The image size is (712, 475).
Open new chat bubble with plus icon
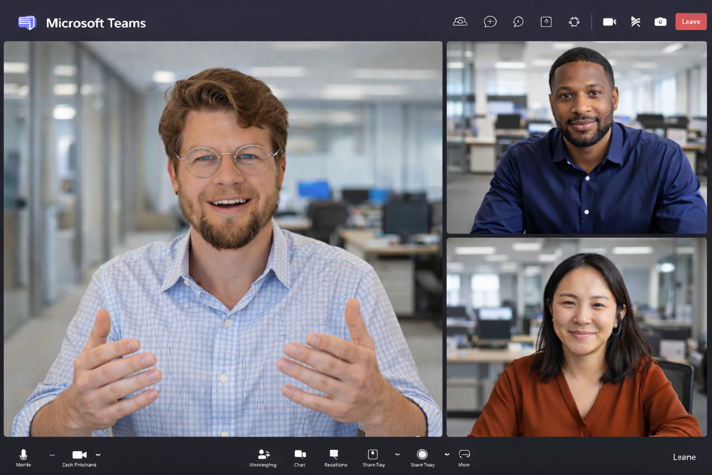(490, 22)
